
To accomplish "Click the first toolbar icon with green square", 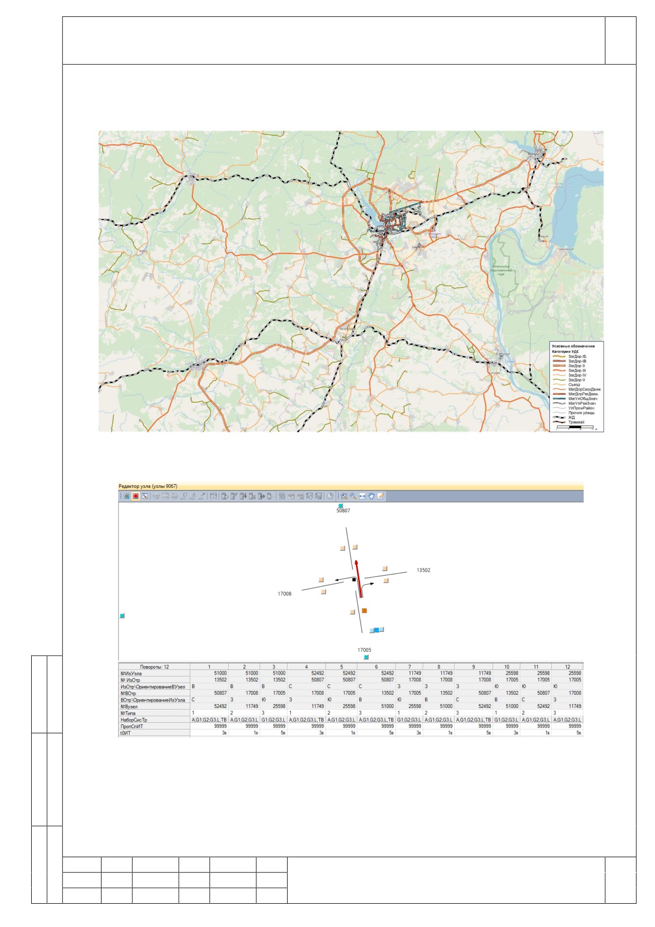I will point(127,496).
